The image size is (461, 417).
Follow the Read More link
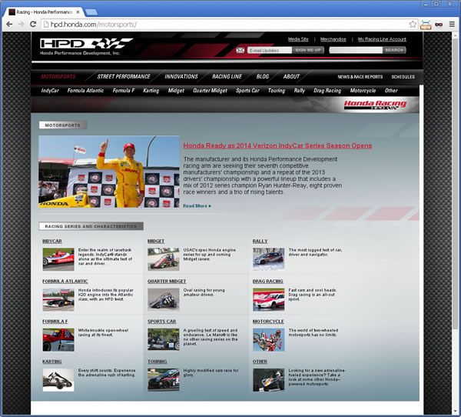(197, 205)
